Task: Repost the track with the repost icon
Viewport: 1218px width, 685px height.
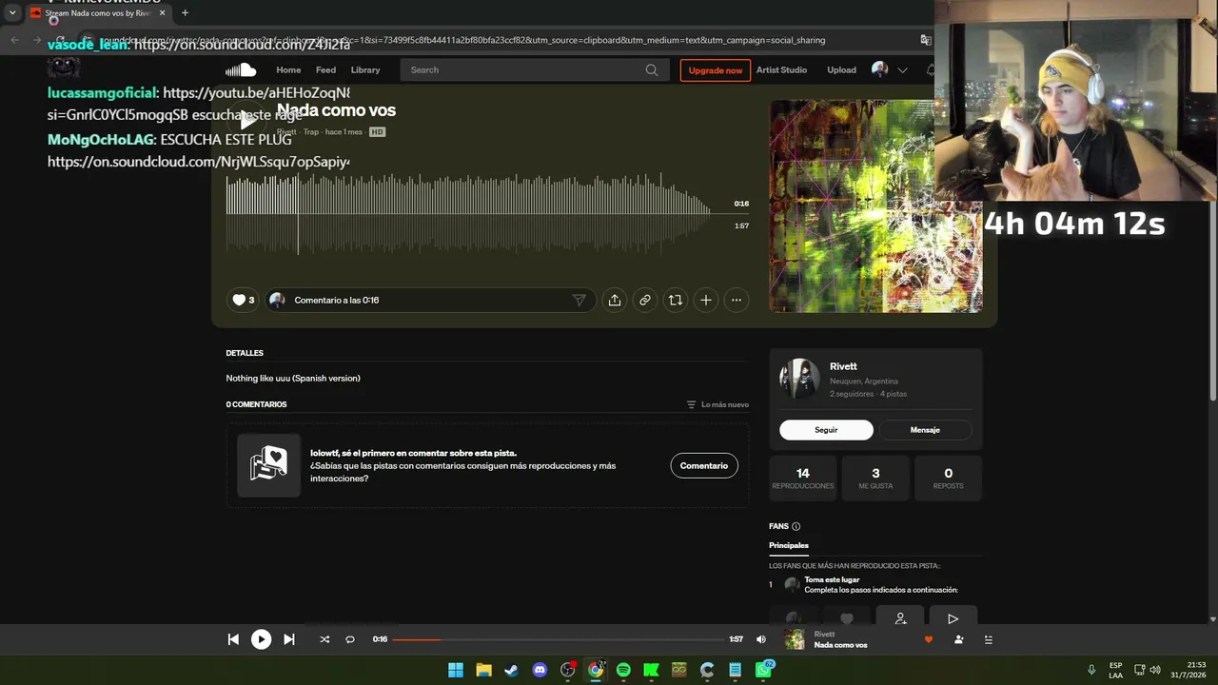Action: (676, 300)
